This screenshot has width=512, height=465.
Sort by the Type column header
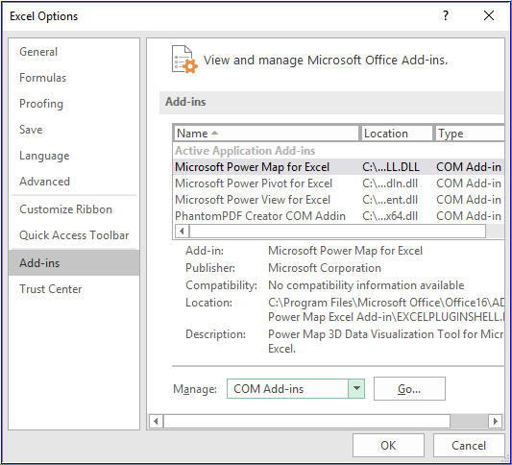click(x=470, y=134)
